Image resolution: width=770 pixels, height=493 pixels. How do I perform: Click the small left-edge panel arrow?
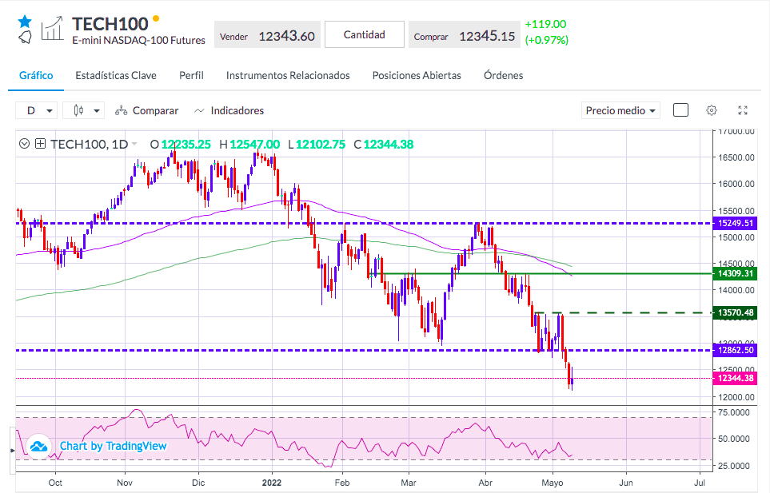point(13,450)
